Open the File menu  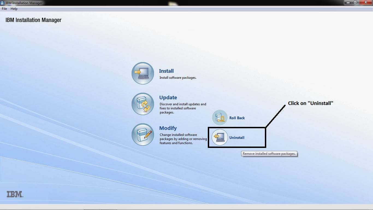pyautogui.click(x=4, y=8)
